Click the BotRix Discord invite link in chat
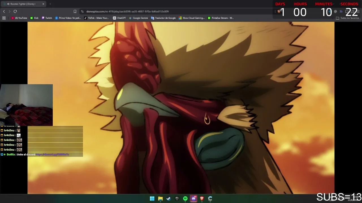Screen dimensions: 362x203 click(x=52, y=155)
